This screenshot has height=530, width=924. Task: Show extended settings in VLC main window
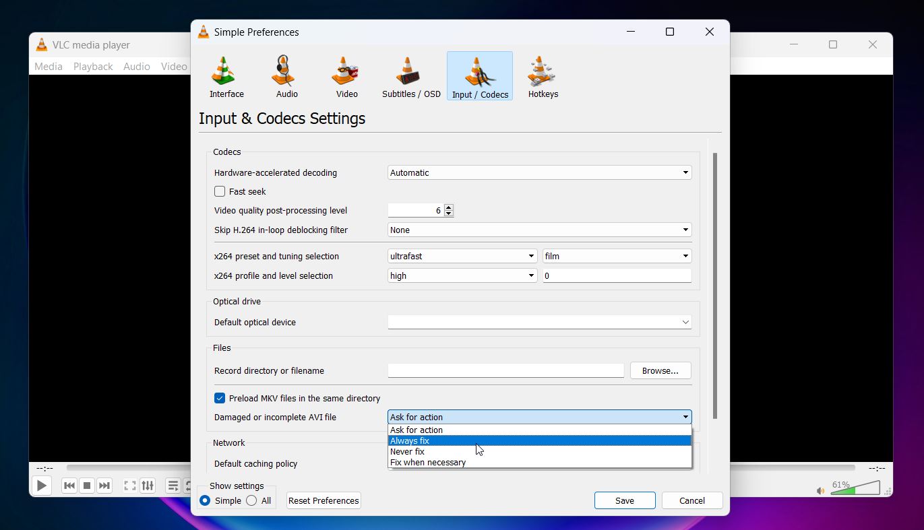(x=148, y=486)
